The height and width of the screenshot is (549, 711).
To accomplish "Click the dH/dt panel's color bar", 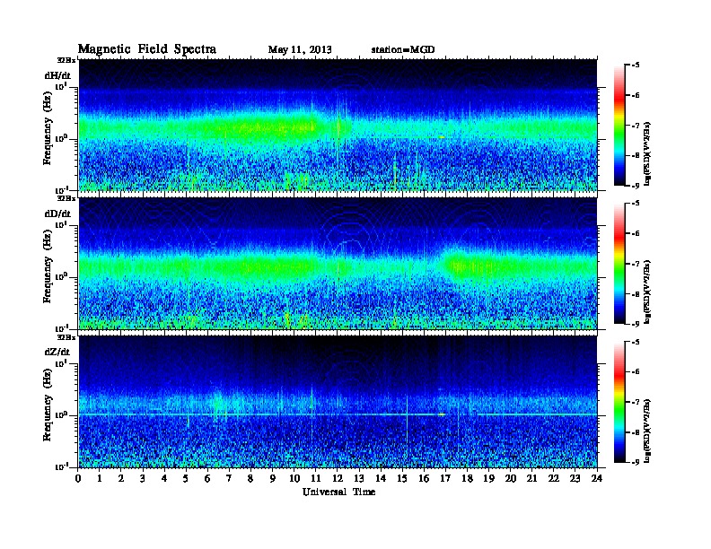I will (619, 125).
